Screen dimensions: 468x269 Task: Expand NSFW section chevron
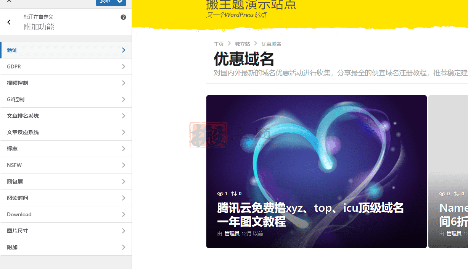124,165
